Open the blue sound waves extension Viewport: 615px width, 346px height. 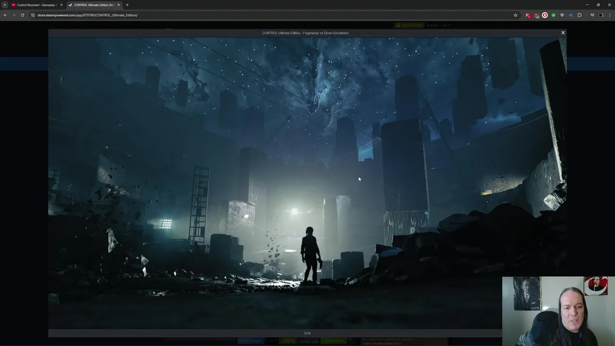(571, 15)
